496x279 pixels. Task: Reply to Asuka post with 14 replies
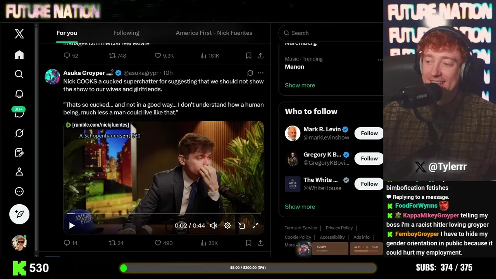70,243
